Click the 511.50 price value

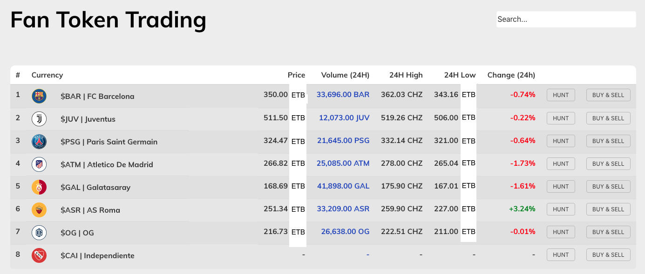click(276, 118)
